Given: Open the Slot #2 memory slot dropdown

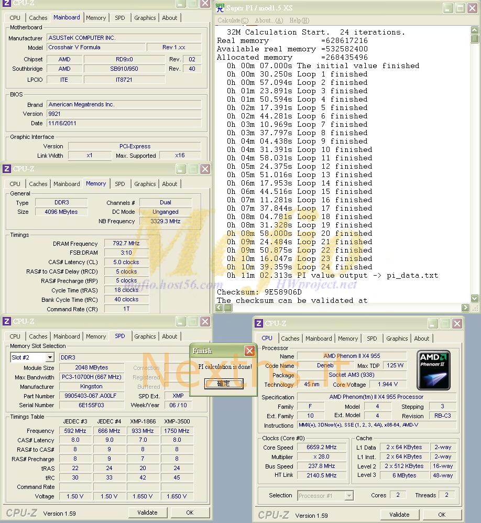Looking at the screenshot, I should pos(50,357).
